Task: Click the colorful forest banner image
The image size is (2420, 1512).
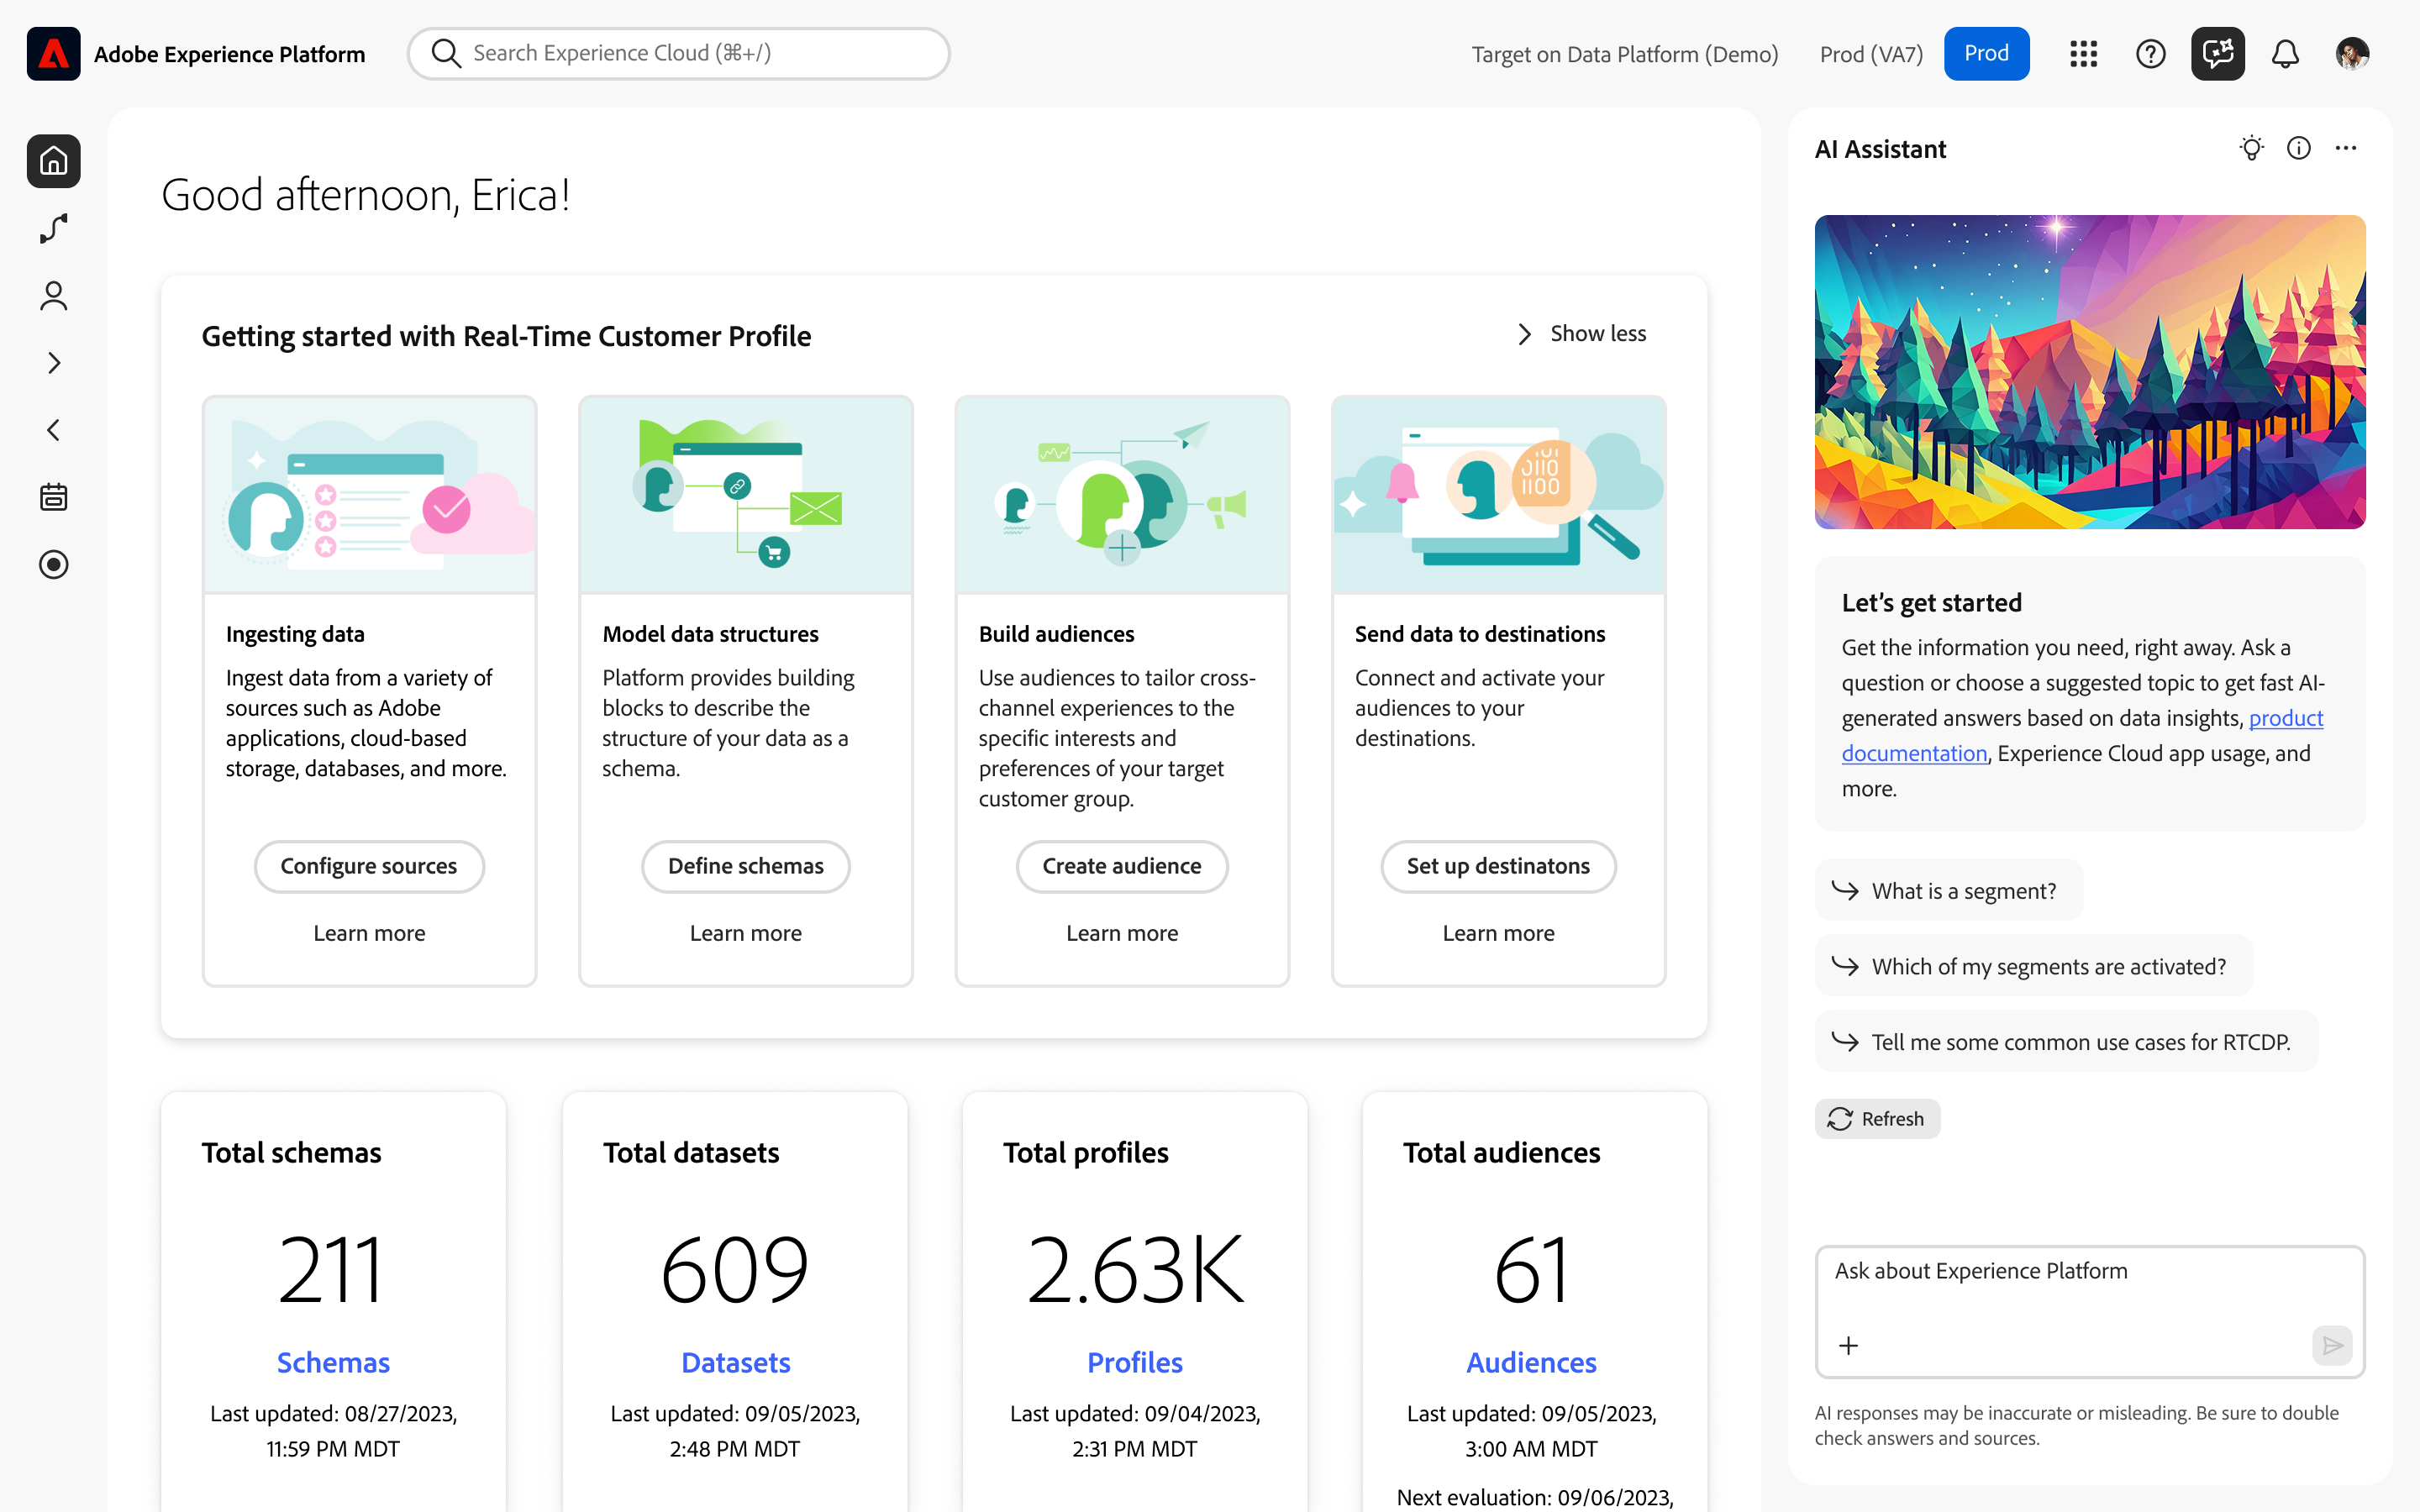Action: tap(2090, 372)
